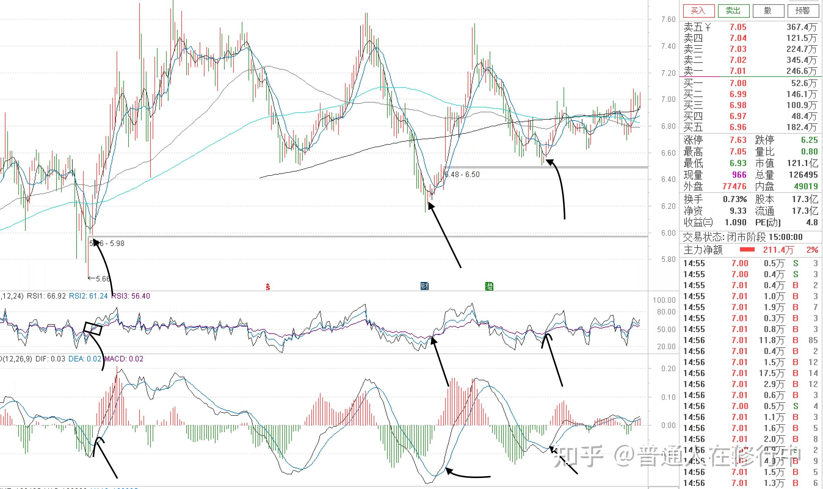Click the 市值 value 121.1亿
This screenshot has height=489, width=823.
pyautogui.click(x=803, y=163)
